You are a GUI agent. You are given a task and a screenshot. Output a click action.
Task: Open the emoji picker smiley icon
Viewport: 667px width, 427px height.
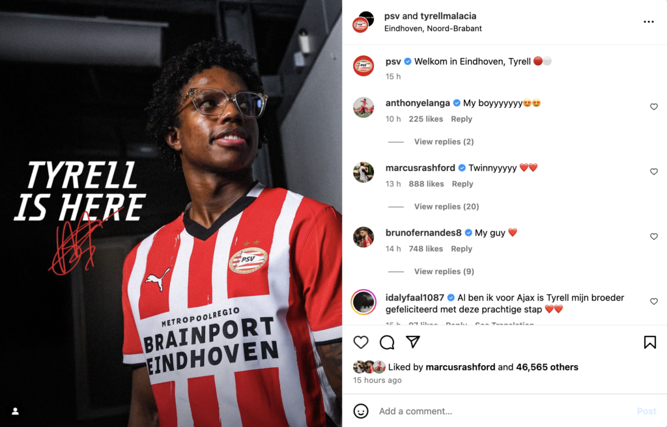[361, 411]
